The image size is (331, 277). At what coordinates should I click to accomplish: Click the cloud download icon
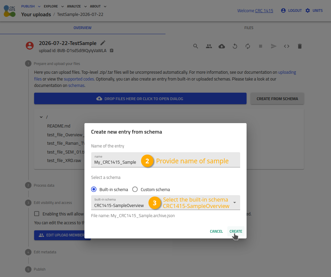[x=222, y=46]
